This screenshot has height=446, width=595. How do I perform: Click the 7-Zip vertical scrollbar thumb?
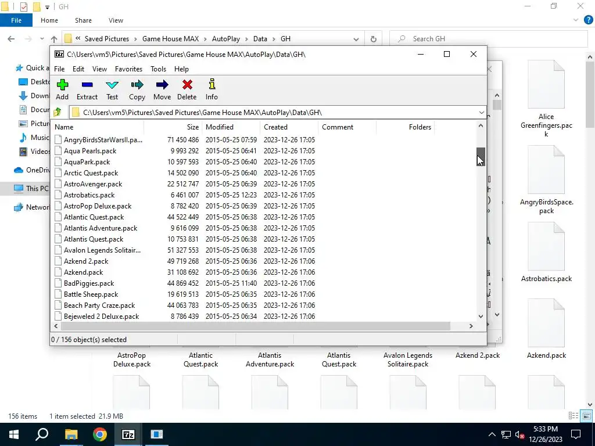coord(481,157)
